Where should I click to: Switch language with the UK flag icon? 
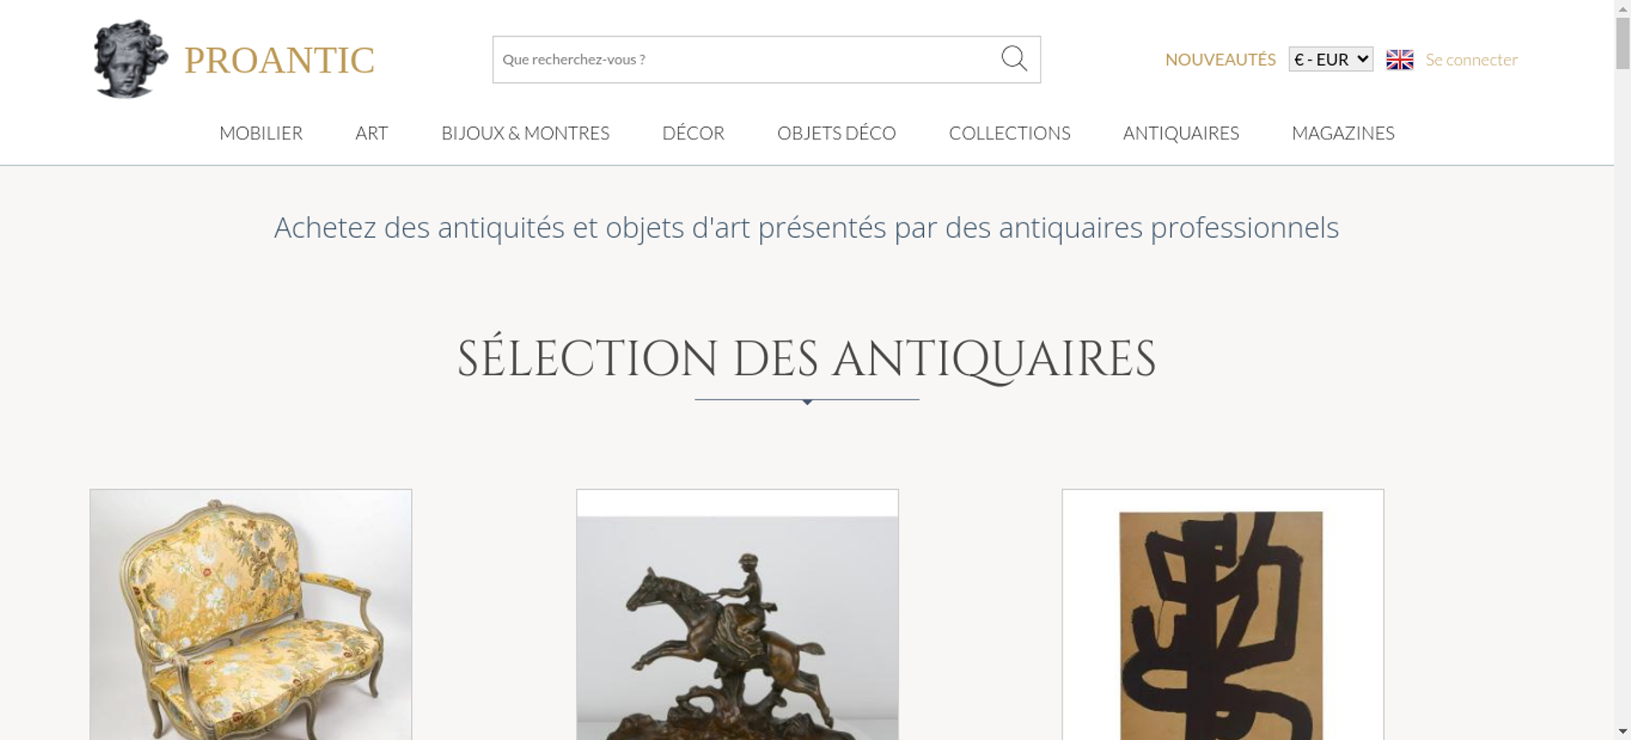coord(1399,59)
